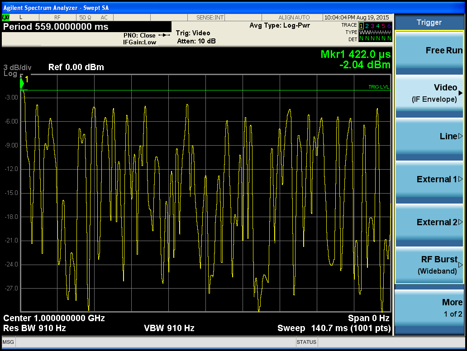Click the Trigger menu header
This screenshot has width=467, height=351.
429,22
